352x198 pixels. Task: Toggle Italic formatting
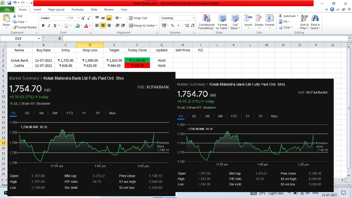click(x=49, y=26)
